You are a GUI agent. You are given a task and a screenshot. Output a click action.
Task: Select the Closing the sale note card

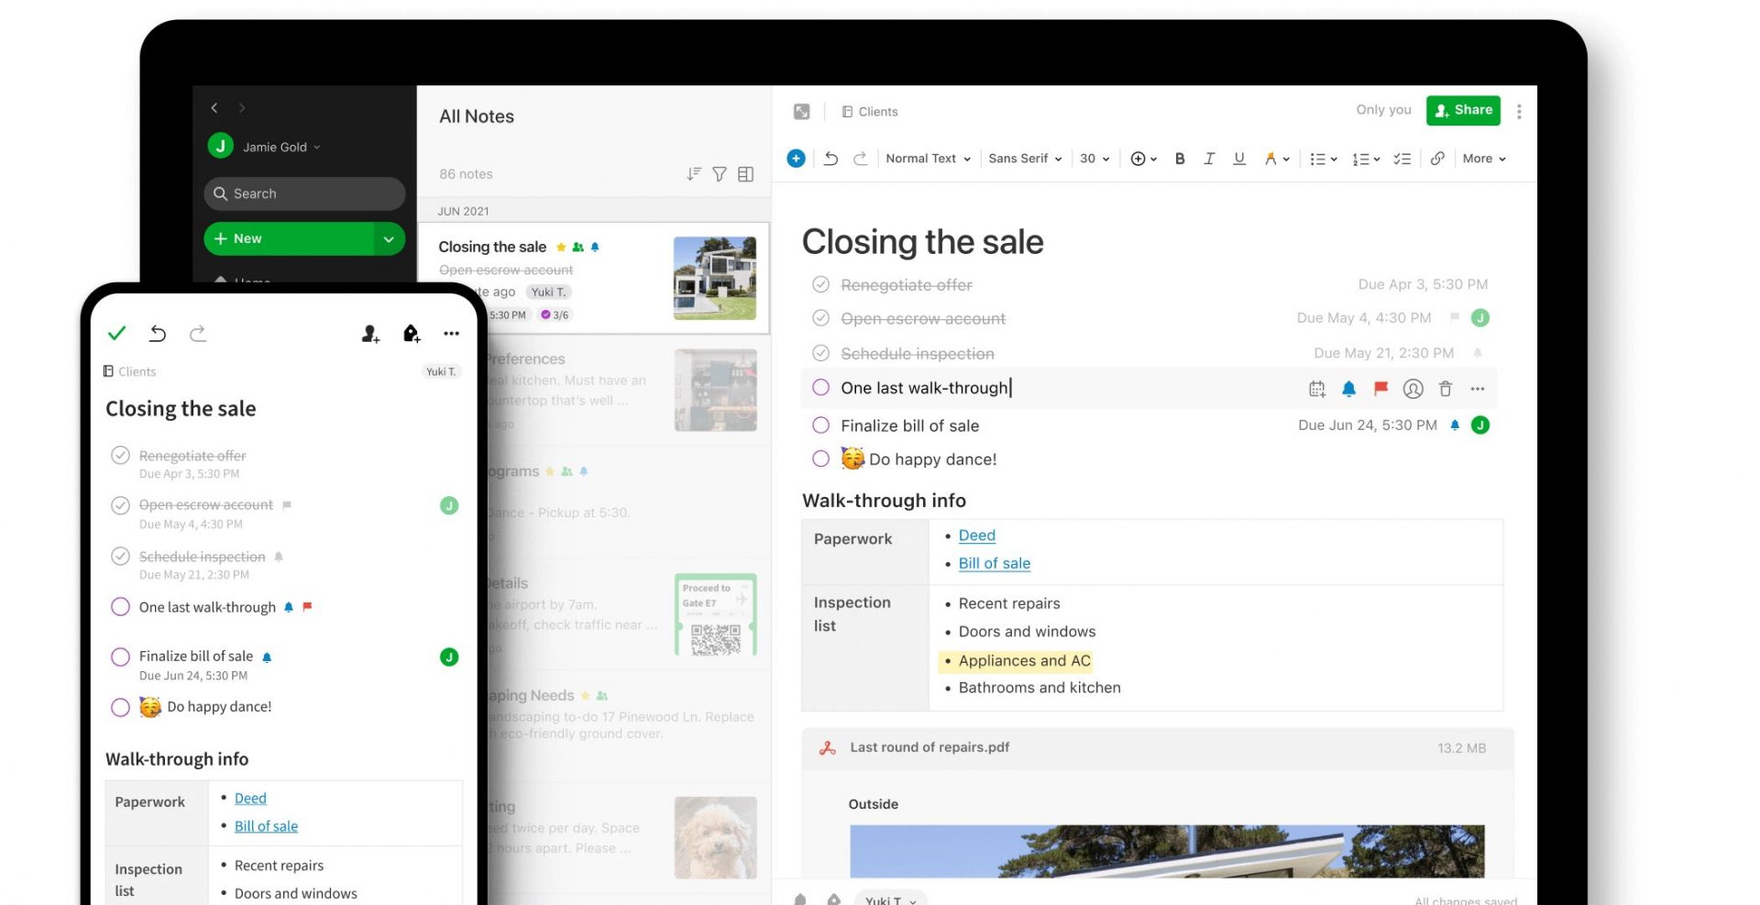[594, 279]
